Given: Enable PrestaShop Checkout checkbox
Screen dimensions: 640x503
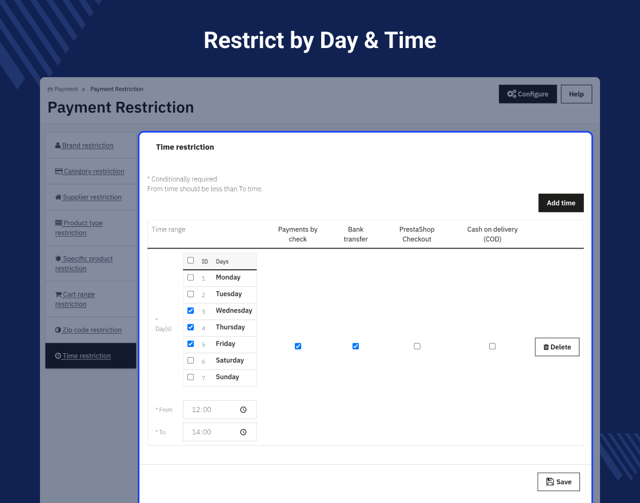Looking at the screenshot, I should 417,346.
